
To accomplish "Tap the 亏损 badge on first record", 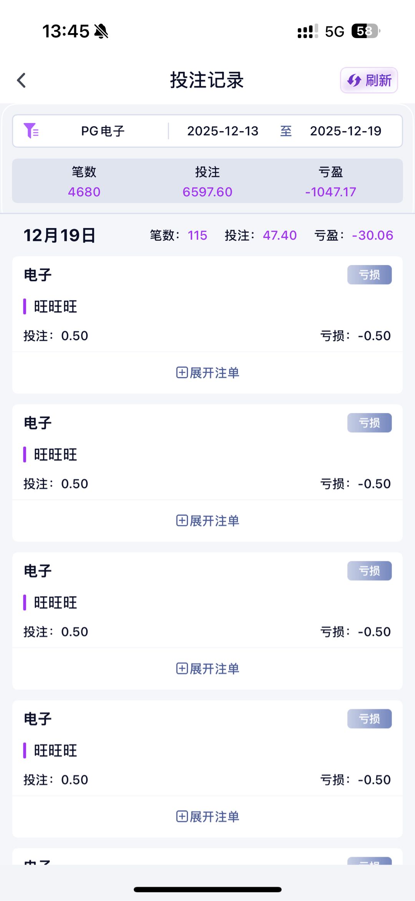I will coord(369,275).
